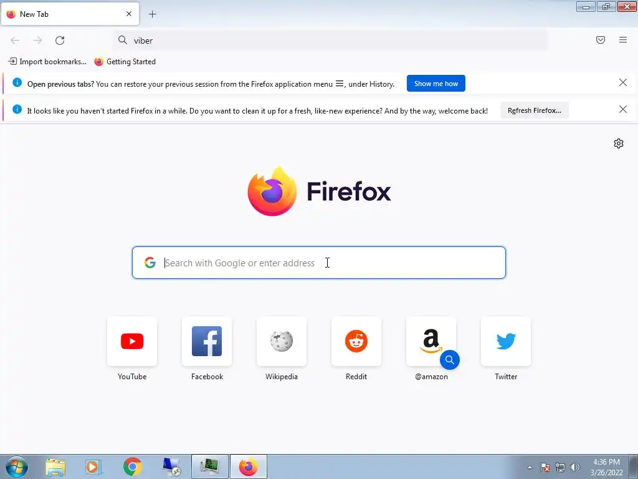Open new tab personalize gear icon
This screenshot has width=638, height=479.
coord(619,143)
